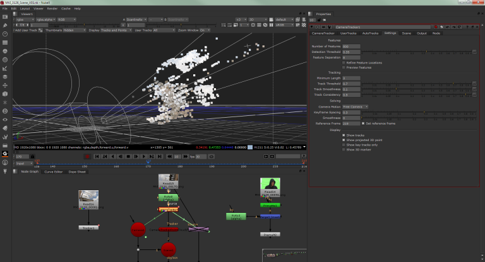485x262 pixels.
Task: Open the Time nodes clock icon
Action: click(x=5, y=34)
